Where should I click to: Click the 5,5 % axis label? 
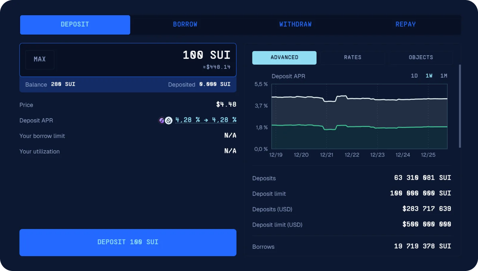[x=261, y=84]
